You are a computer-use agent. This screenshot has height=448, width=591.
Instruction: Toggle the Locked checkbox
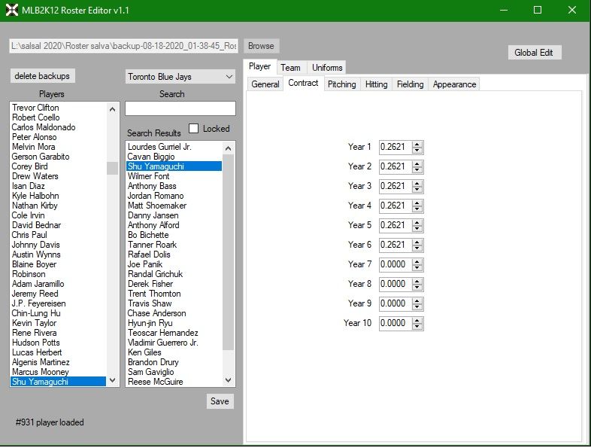pos(193,128)
